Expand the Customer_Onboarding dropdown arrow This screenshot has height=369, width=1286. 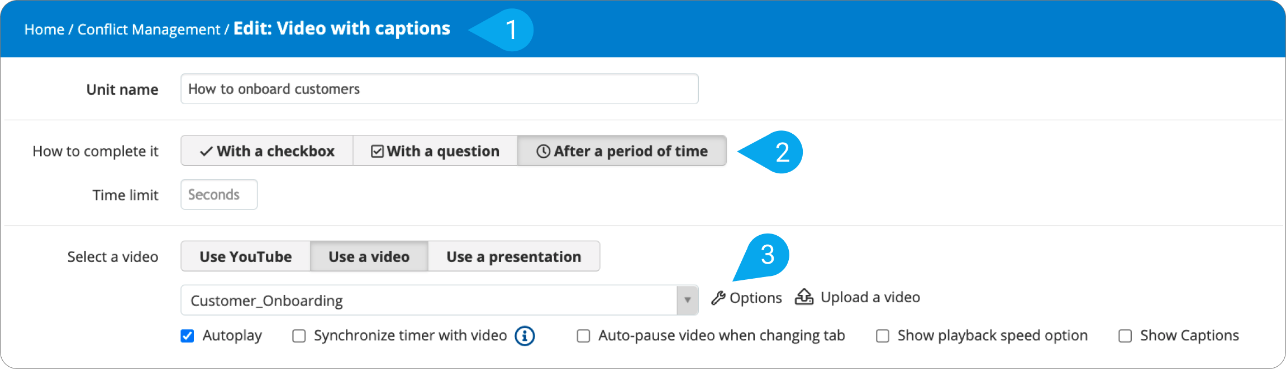[x=687, y=300]
